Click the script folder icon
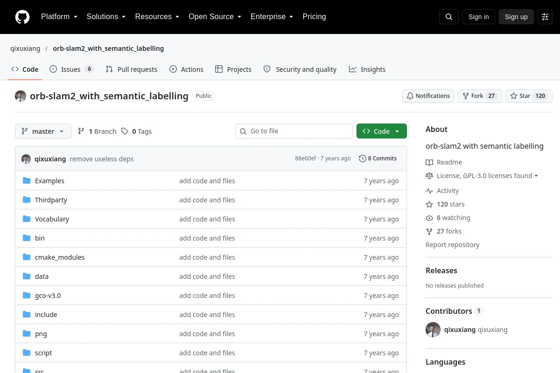The image size is (560, 373). pos(27,353)
